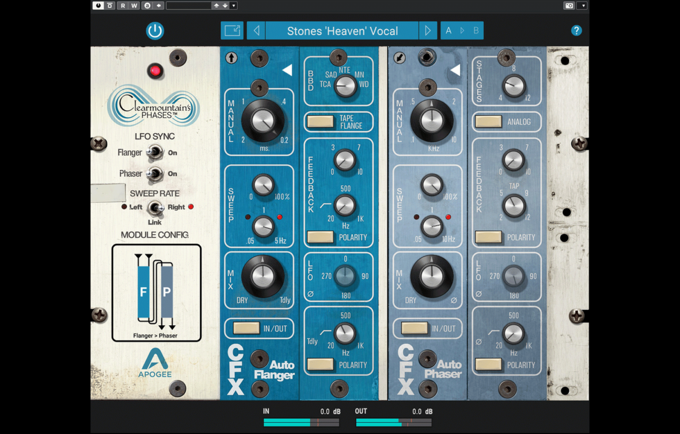This screenshot has width=680, height=434.
Task: Click the Phaser module diagonal-arrow icon
Action: [399, 58]
